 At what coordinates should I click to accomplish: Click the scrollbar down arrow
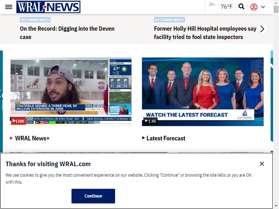pos(276,206)
